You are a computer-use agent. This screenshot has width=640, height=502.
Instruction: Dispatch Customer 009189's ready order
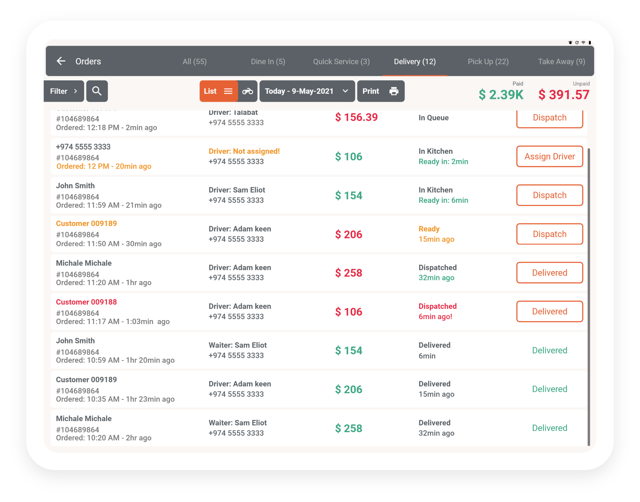click(549, 234)
